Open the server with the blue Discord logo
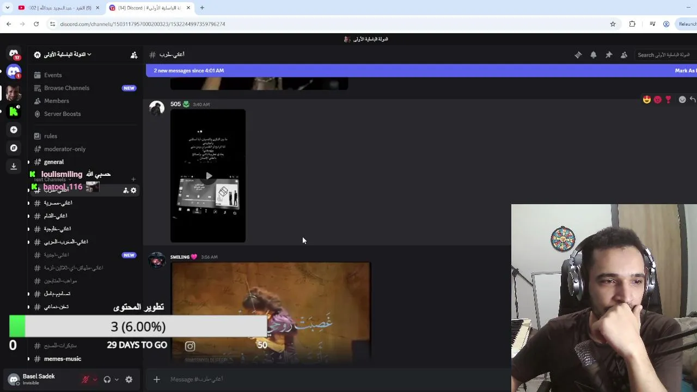Image resolution: width=697 pixels, height=392 pixels. (14, 72)
